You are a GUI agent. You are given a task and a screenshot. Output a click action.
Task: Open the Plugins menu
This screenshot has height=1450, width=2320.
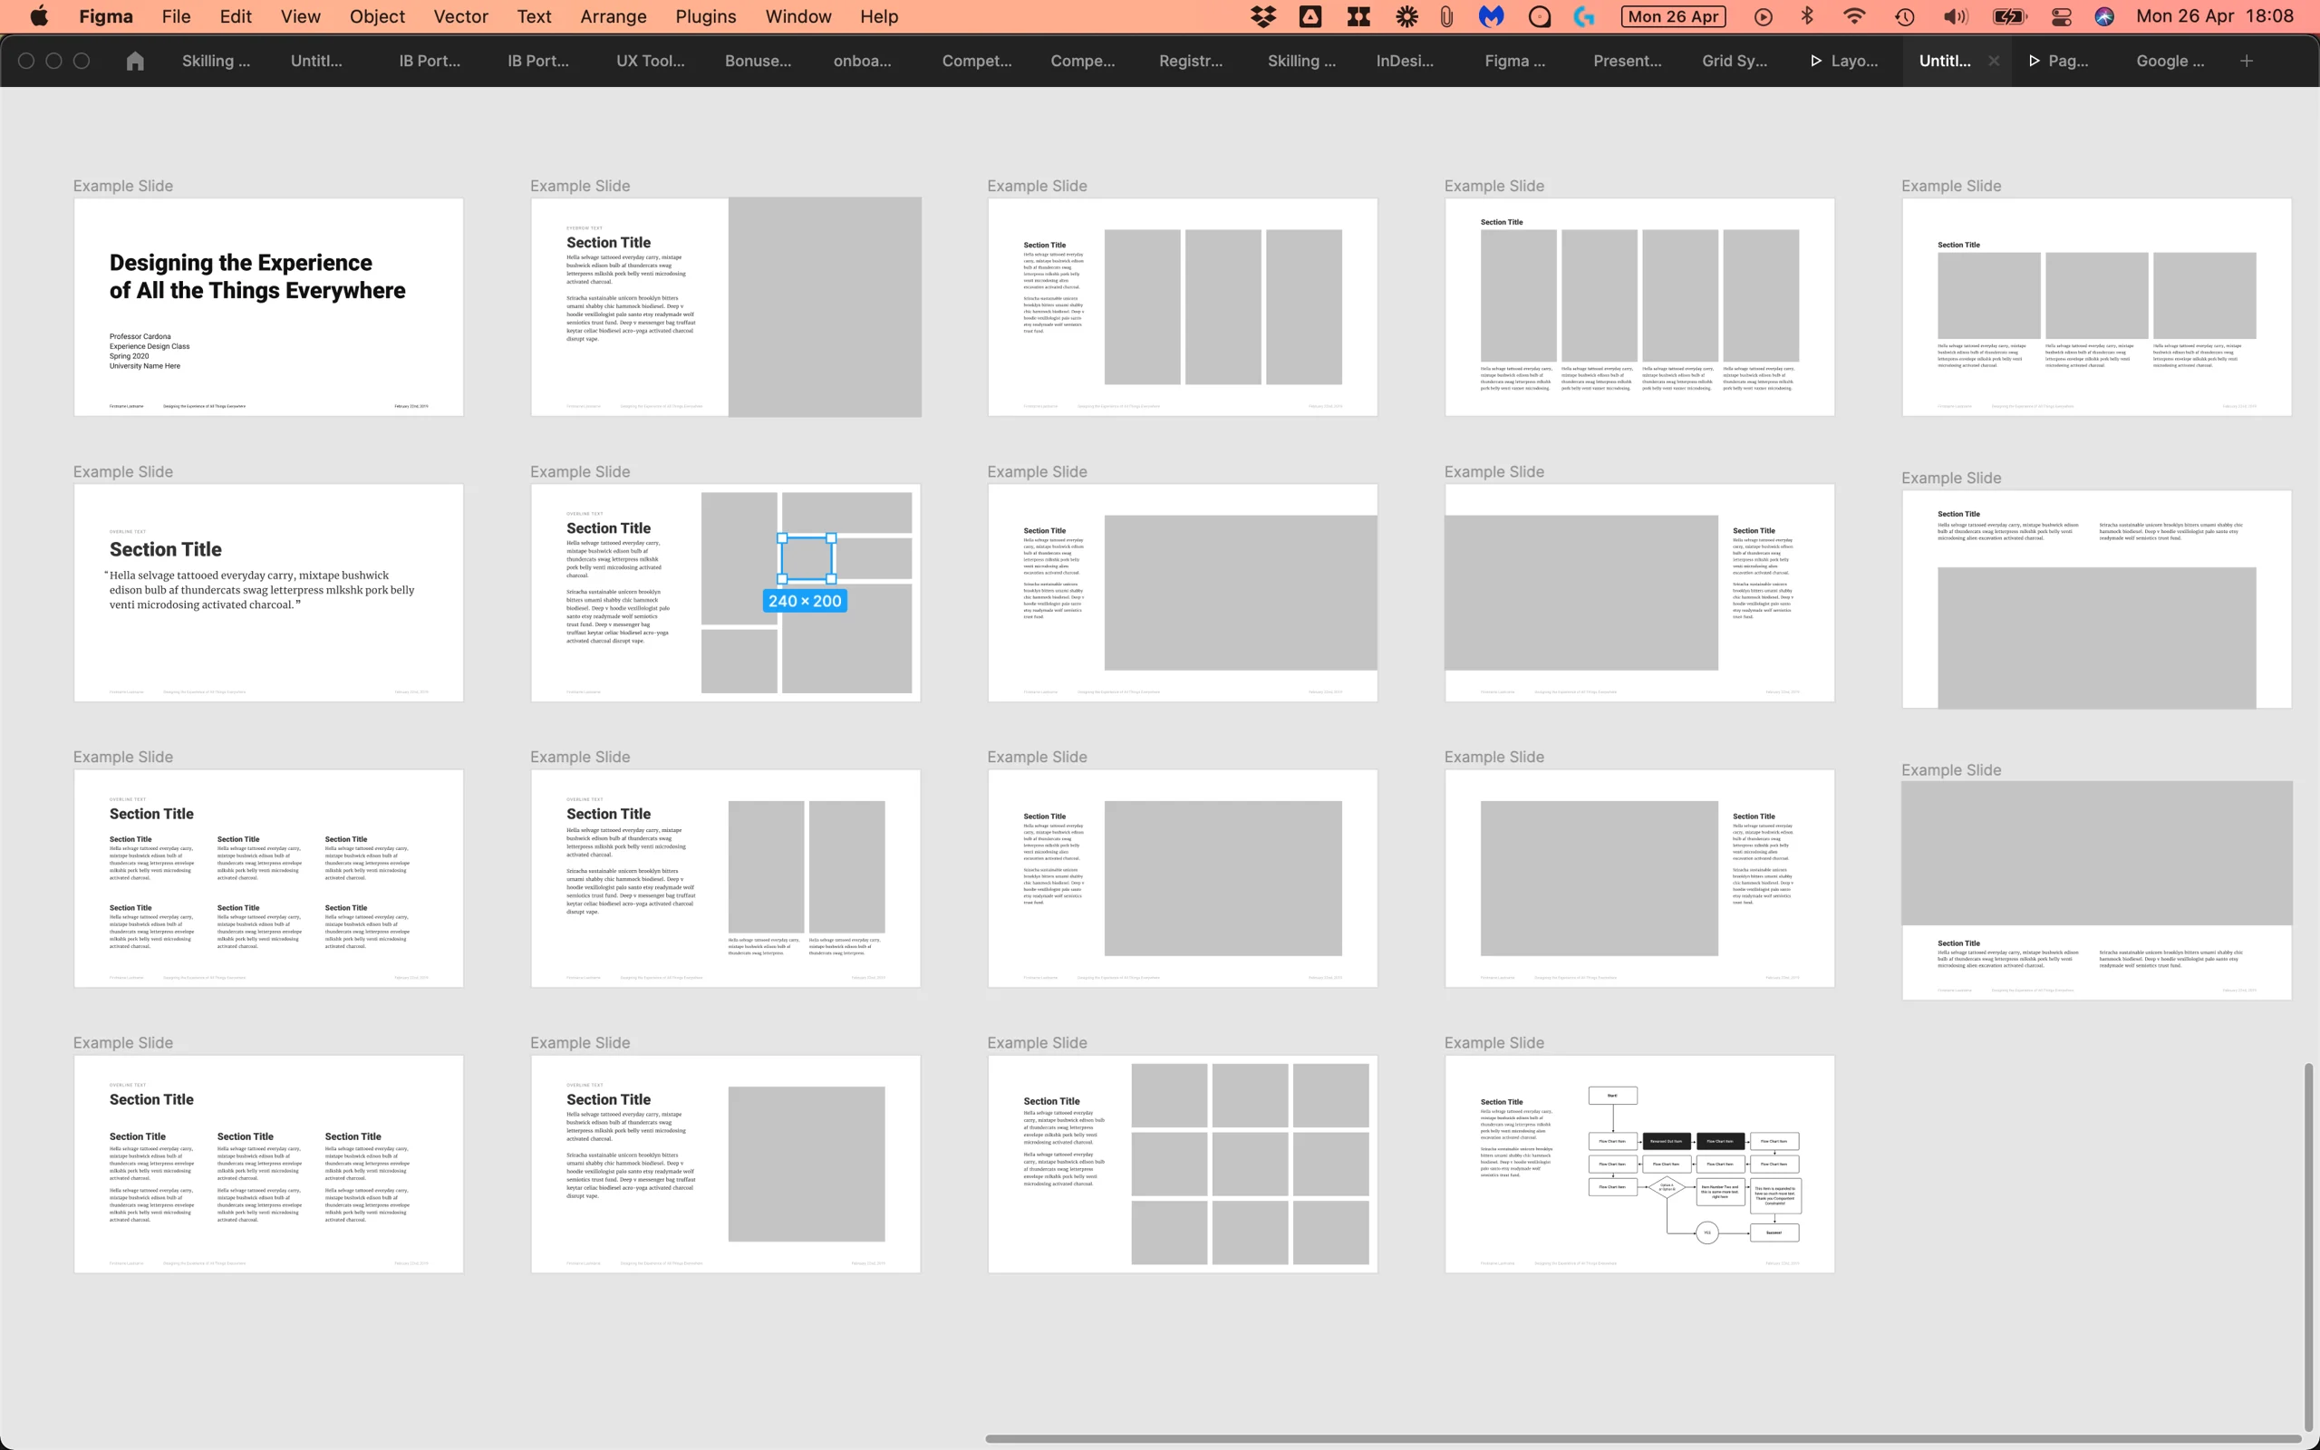pos(705,16)
